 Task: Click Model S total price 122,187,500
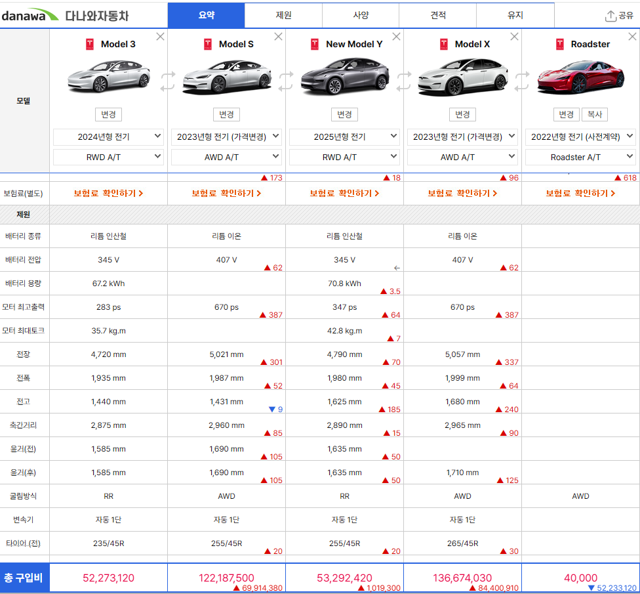coord(226,578)
